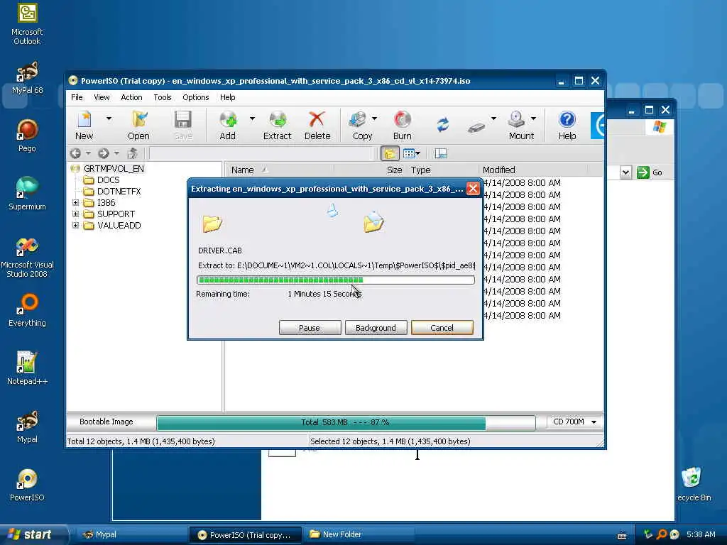Switch to New Folder taskbar button
The height and width of the screenshot is (545, 727).
(x=359, y=534)
